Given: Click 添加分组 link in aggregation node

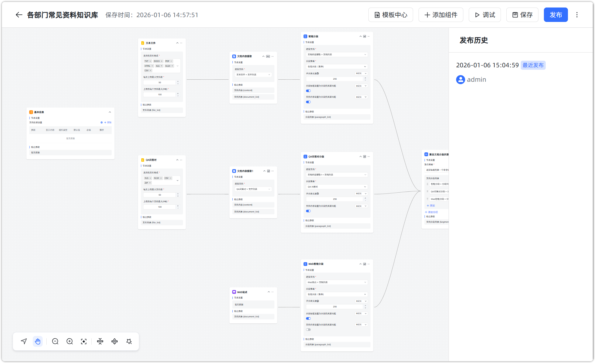Looking at the screenshot, I should (x=431, y=212).
